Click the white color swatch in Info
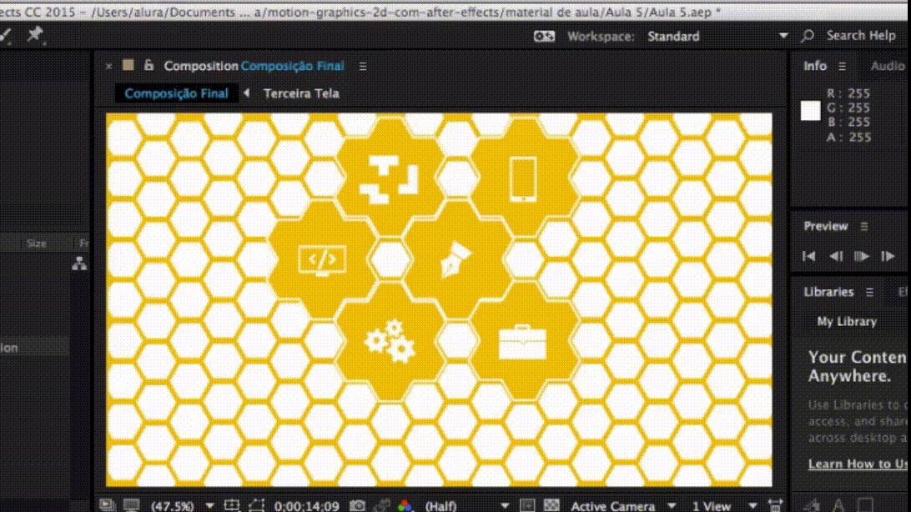The height and width of the screenshot is (512, 911). [x=810, y=111]
